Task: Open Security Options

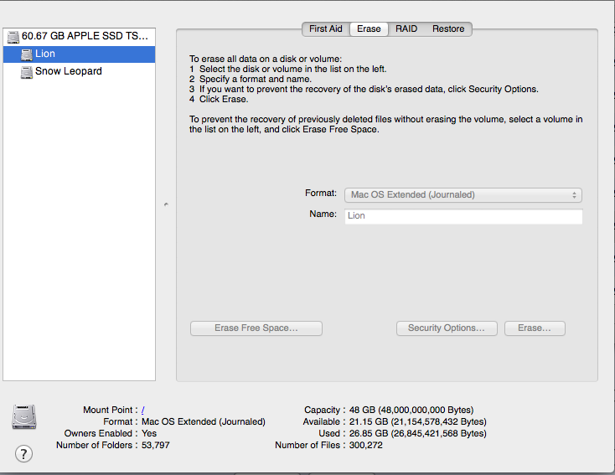Action: (x=447, y=328)
